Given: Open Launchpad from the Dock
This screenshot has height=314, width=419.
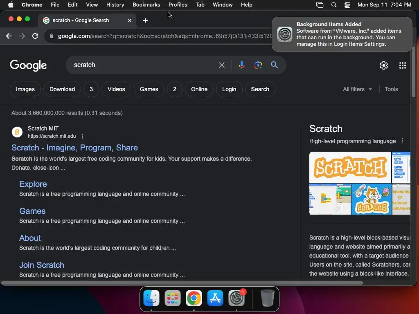Looking at the screenshot, I should click(173, 298).
